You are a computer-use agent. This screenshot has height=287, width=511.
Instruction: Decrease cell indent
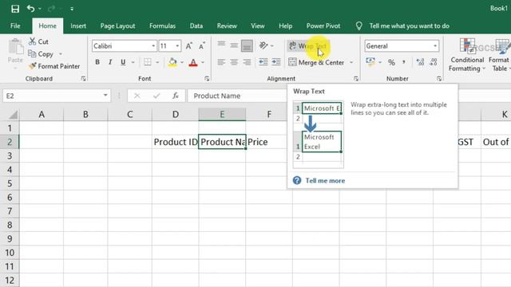pos(263,62)
